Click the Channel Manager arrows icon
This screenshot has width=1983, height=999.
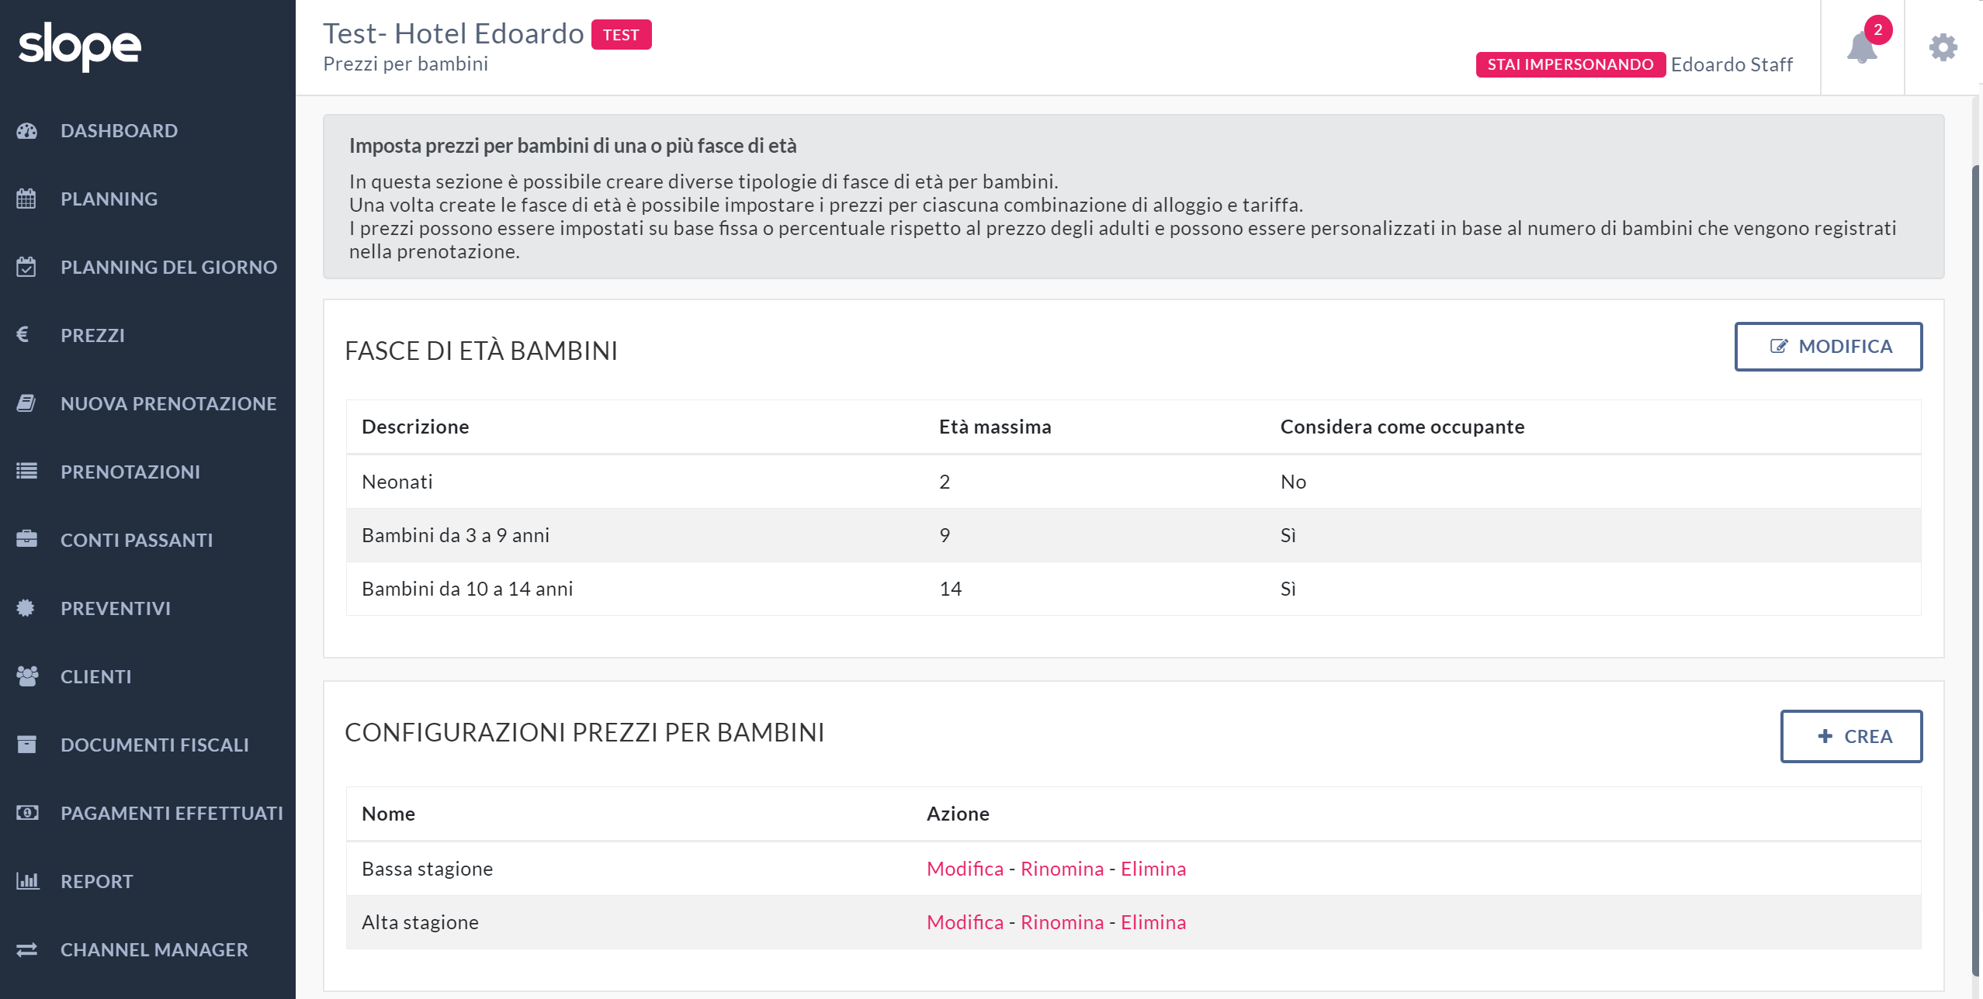(x=26, y=949)
